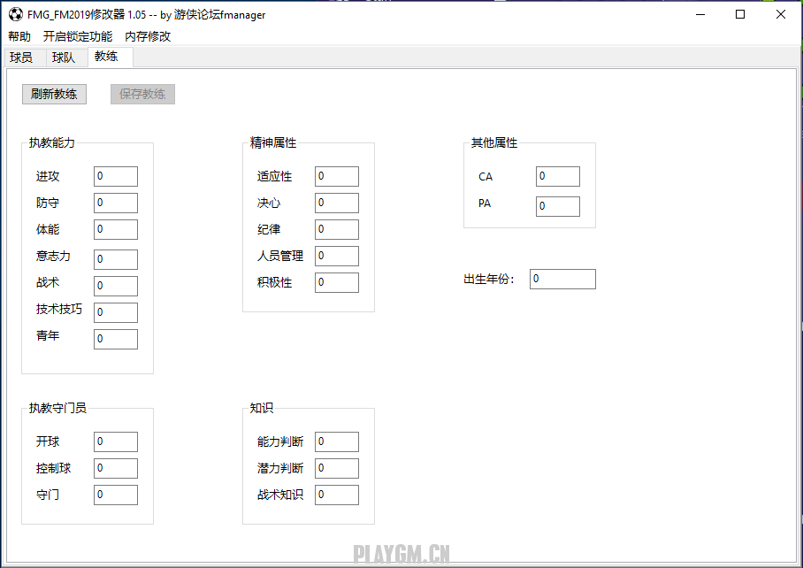Focus the 进攻 value field
Screen dimensions: 803x568
tap(116, 176)
